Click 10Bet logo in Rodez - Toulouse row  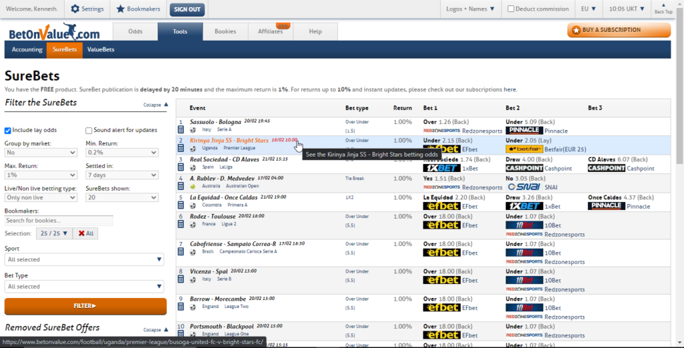pos(524,225)
